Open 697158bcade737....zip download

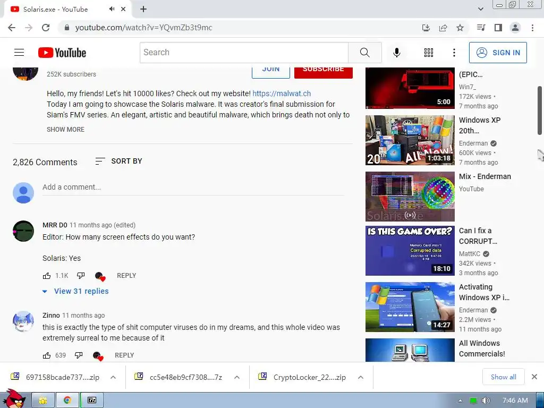point(55,377)
